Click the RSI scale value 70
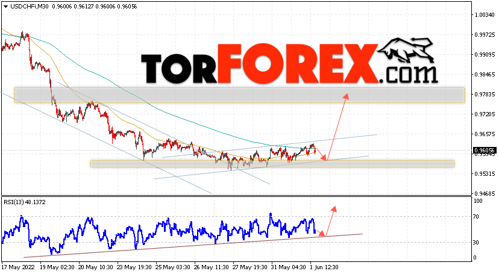The width and height of the screenshot is (499, 274). click(x=476, y=217)
